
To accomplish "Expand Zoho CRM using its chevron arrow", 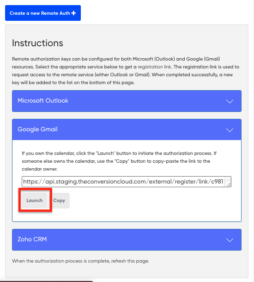I will pyautogui.click(x=230, y=240).
